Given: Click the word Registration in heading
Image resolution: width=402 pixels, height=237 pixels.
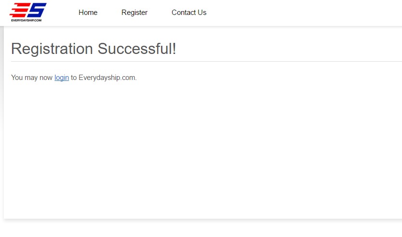Looking at the screenshot, I should (x=52, y=49).
